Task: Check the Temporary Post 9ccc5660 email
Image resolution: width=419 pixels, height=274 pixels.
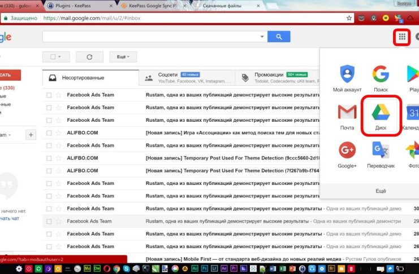Action: (49, 158)
